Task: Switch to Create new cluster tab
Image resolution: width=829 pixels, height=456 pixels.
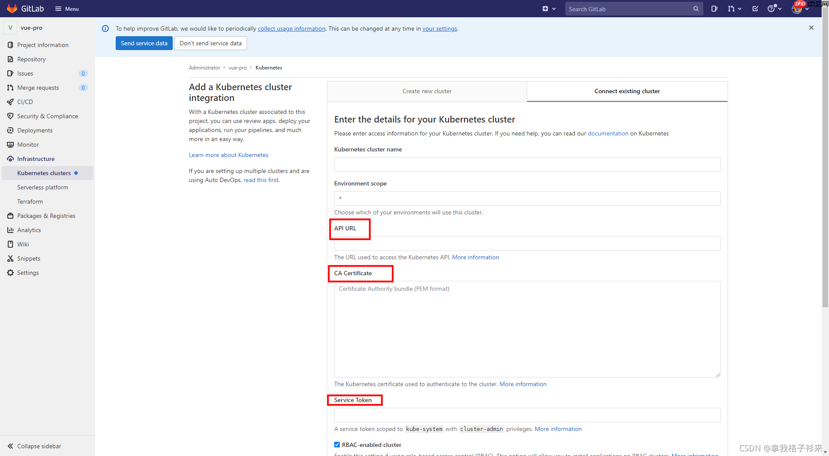Action: (x=427, y=91)
